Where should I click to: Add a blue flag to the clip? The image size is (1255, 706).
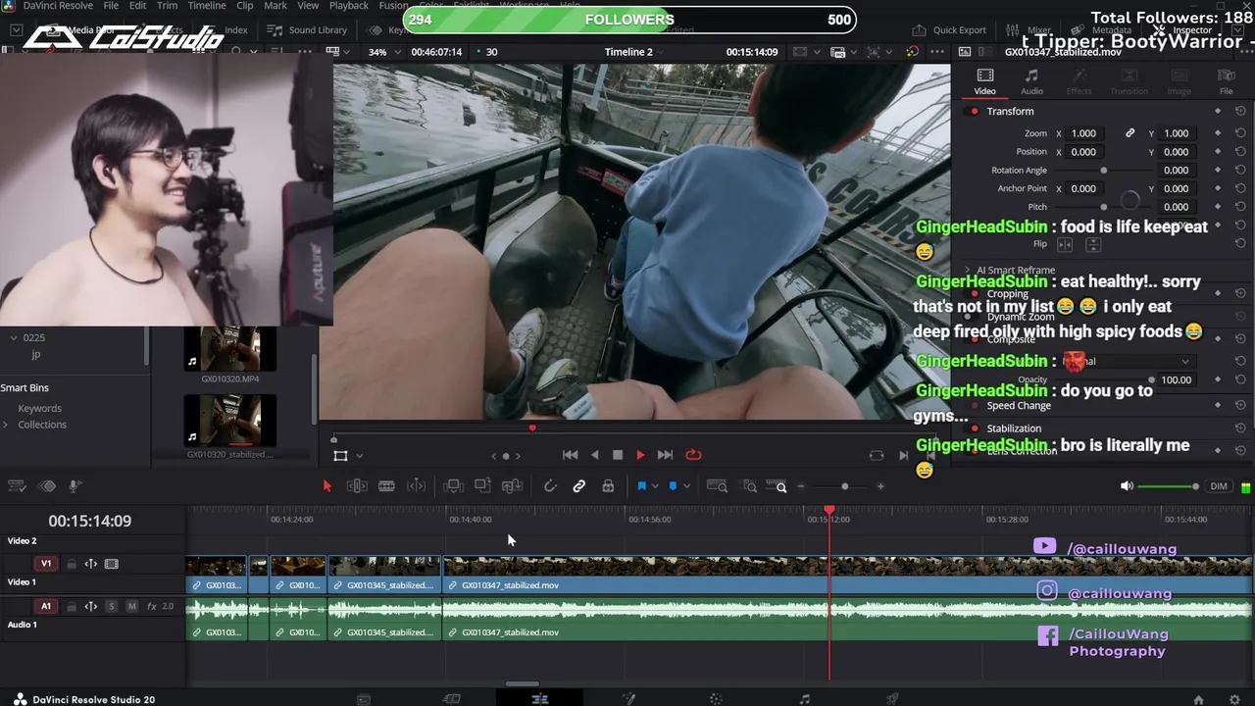coord(641,486)
